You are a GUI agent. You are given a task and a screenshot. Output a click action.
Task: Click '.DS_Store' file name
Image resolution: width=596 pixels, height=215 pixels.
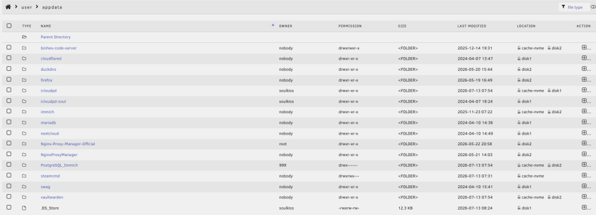[x=50, y=208]
